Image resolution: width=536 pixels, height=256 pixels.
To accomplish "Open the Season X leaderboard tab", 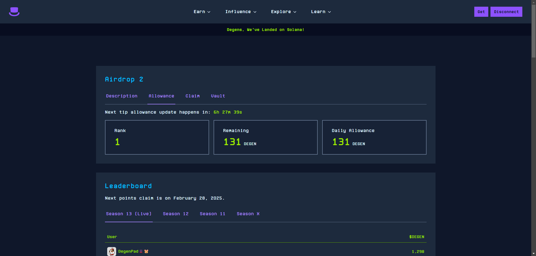I will pos(248,214).
